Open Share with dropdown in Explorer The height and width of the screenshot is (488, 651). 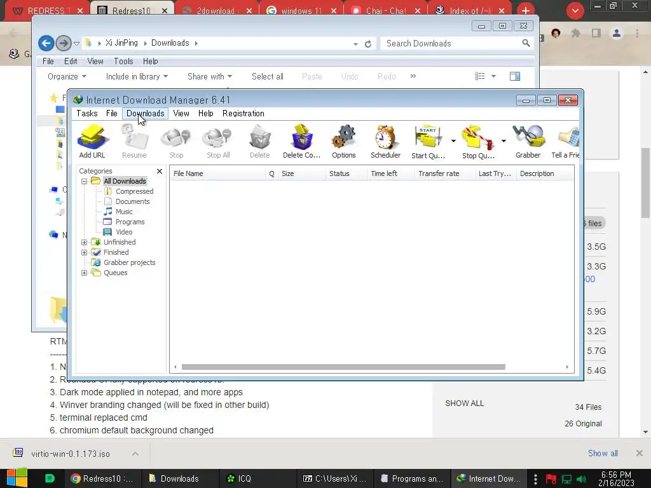point(210,76)
